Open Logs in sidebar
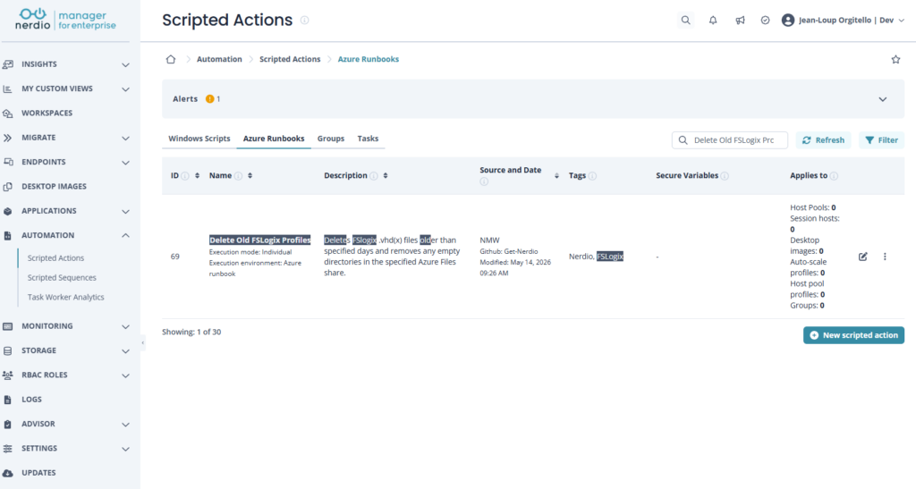The image size is (916, 489). 31,400
